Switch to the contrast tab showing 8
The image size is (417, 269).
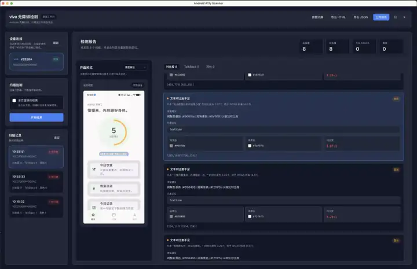click(171, 67)
